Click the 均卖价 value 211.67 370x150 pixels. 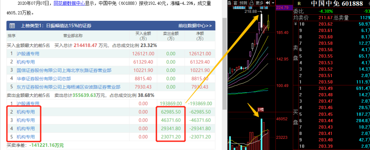click(x=325, y=18)
